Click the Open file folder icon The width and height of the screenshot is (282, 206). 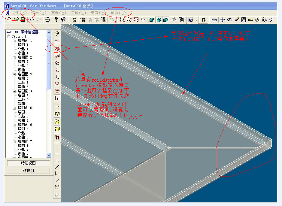(16, 20)
